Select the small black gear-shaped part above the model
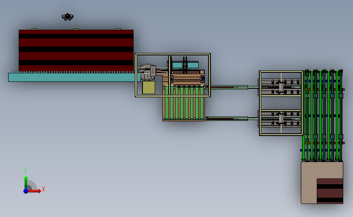 click(x=68, y=17)
